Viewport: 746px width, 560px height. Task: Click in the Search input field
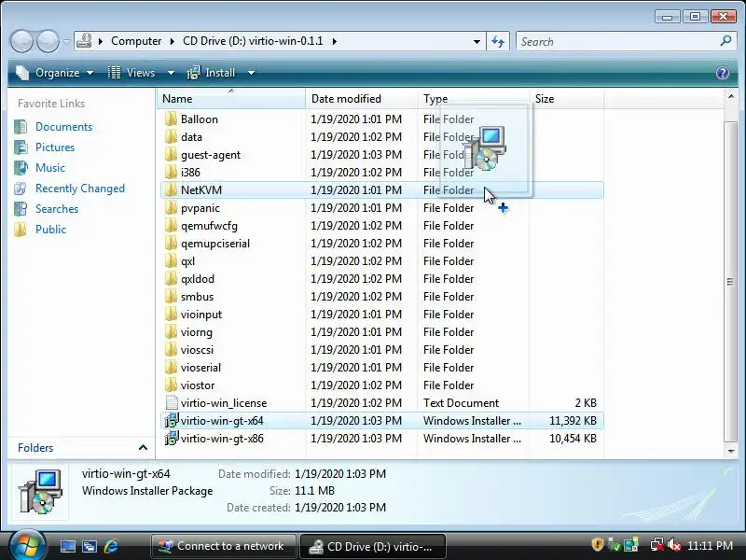coord(618,41)
